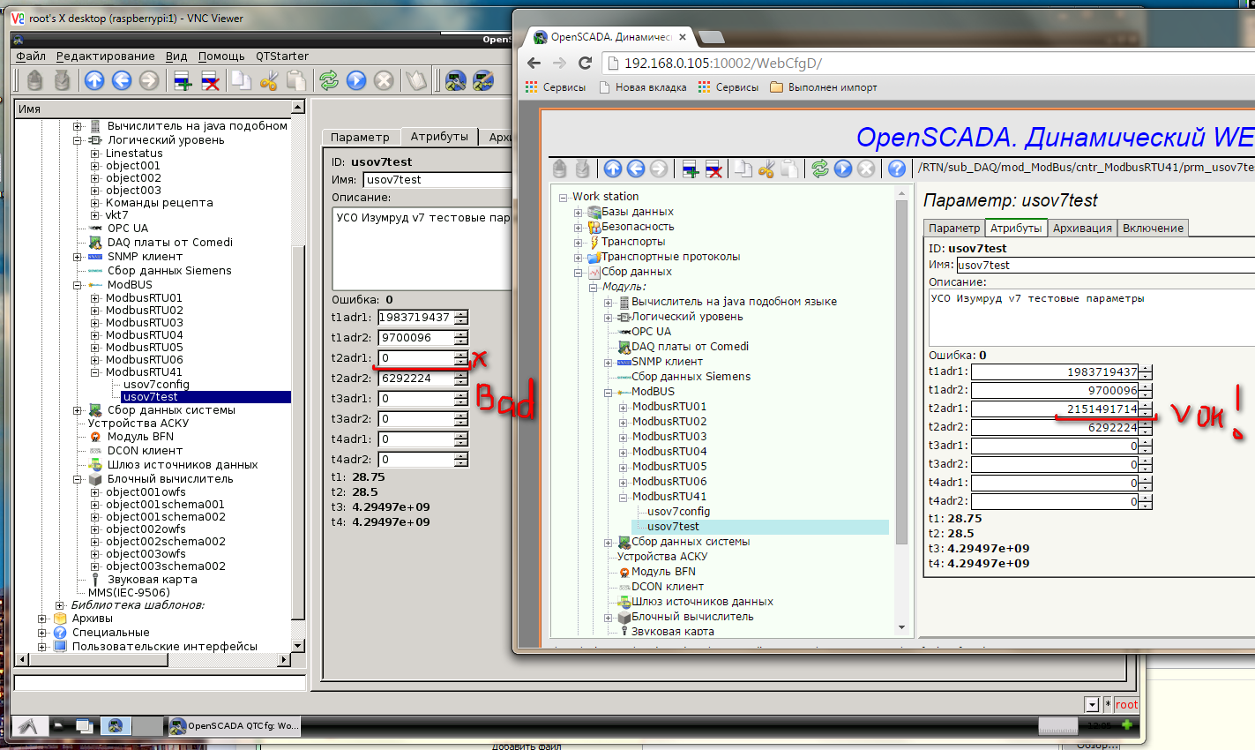Click the scissors cut icon in QT toolbar
Viewport: 1255px width, 750px height.
269,80
